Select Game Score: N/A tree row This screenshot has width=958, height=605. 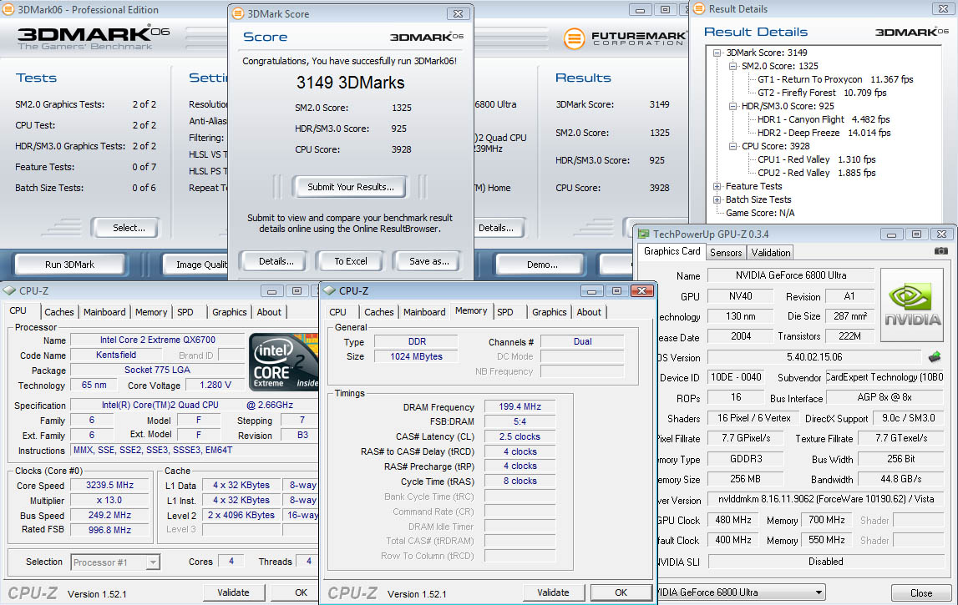point(760,213)
